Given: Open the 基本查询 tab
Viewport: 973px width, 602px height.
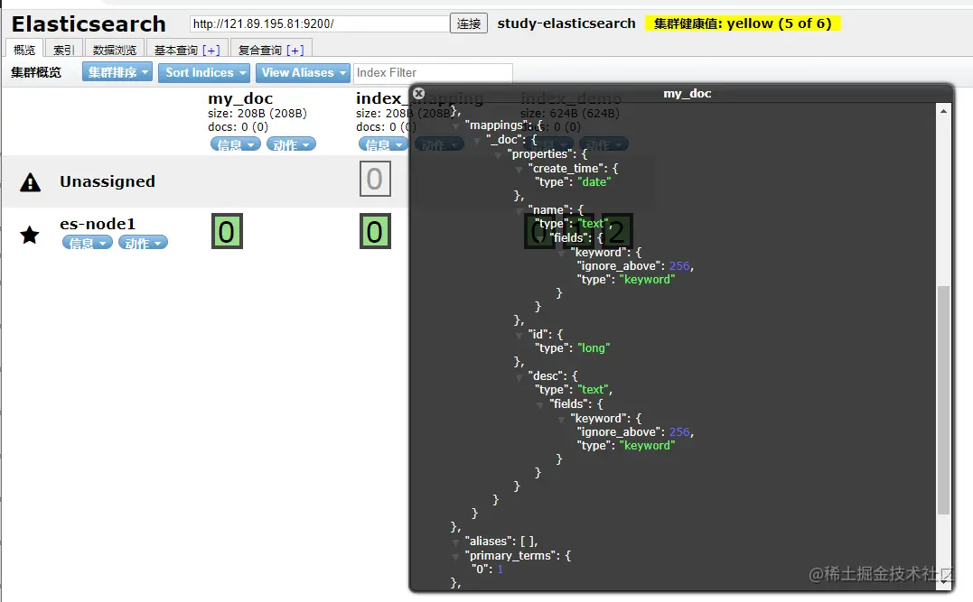Looking at the screenshot, I should tap(175, 51).
